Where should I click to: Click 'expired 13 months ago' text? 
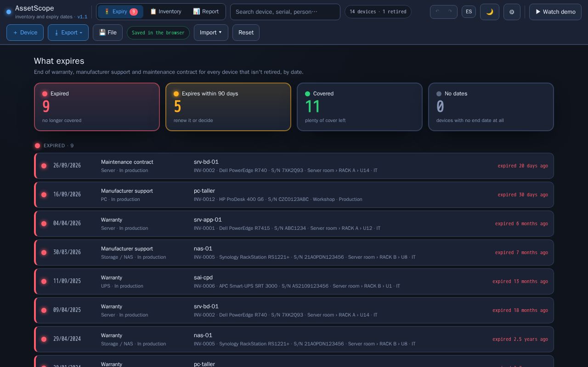pos(520,281)
